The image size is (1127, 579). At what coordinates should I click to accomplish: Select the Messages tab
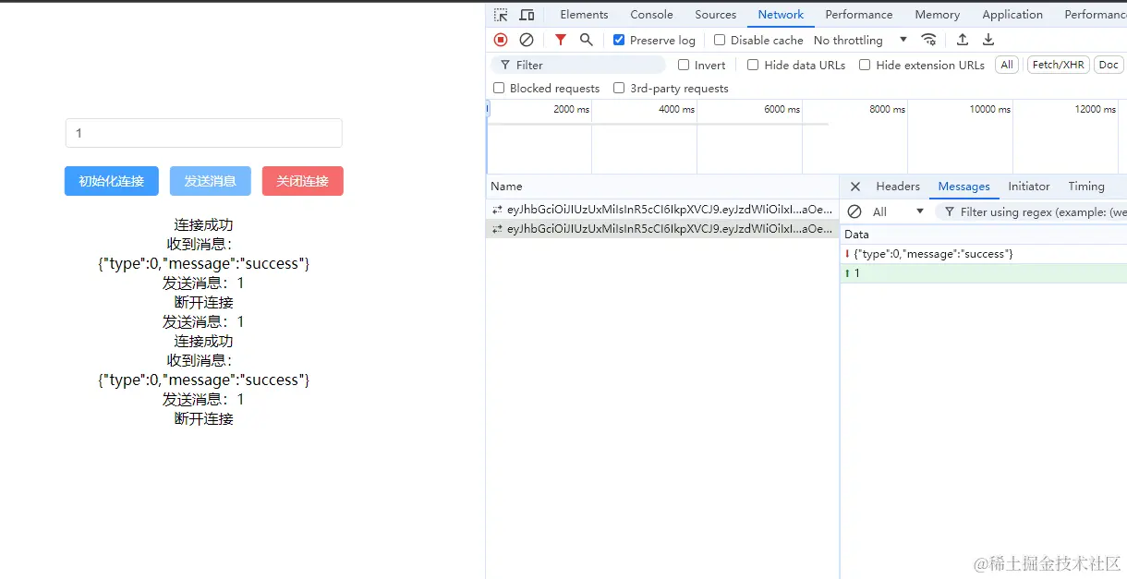[963, 187]
